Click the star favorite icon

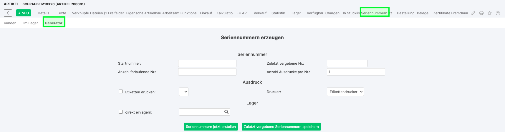(490, 13)
